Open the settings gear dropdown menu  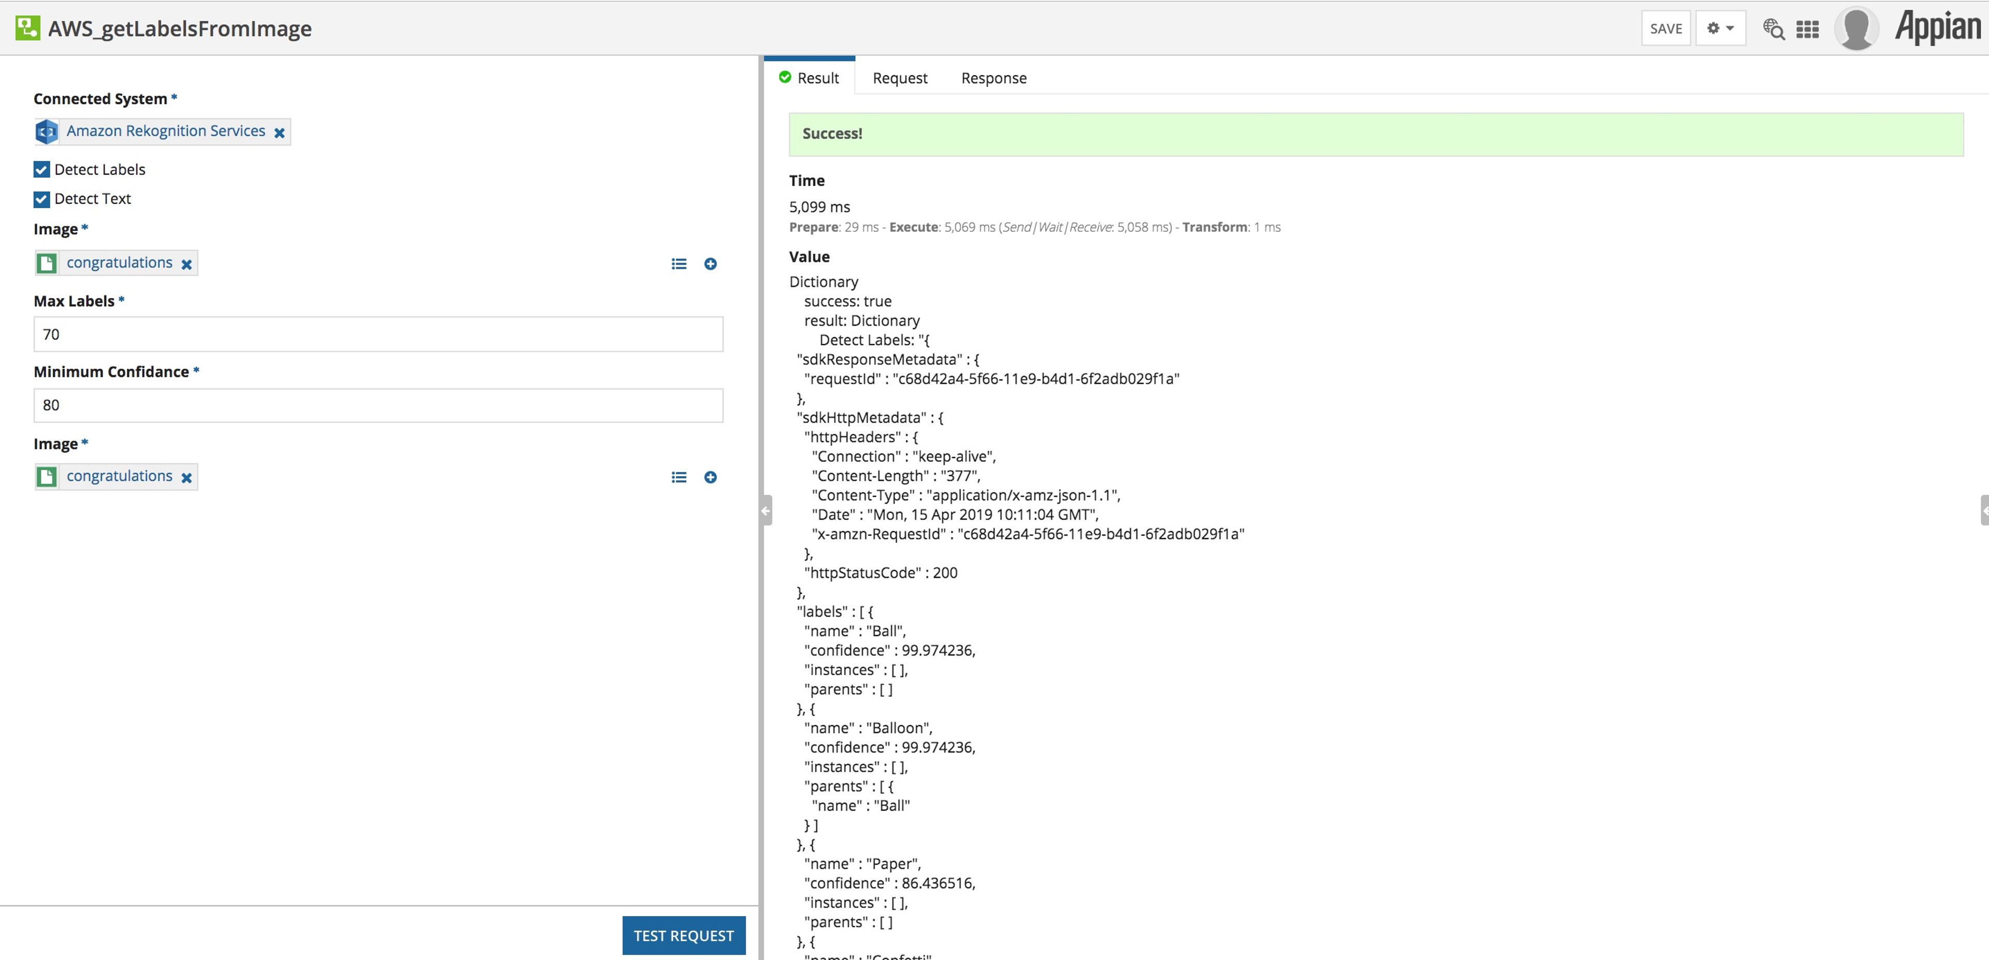coord(1720,28)
